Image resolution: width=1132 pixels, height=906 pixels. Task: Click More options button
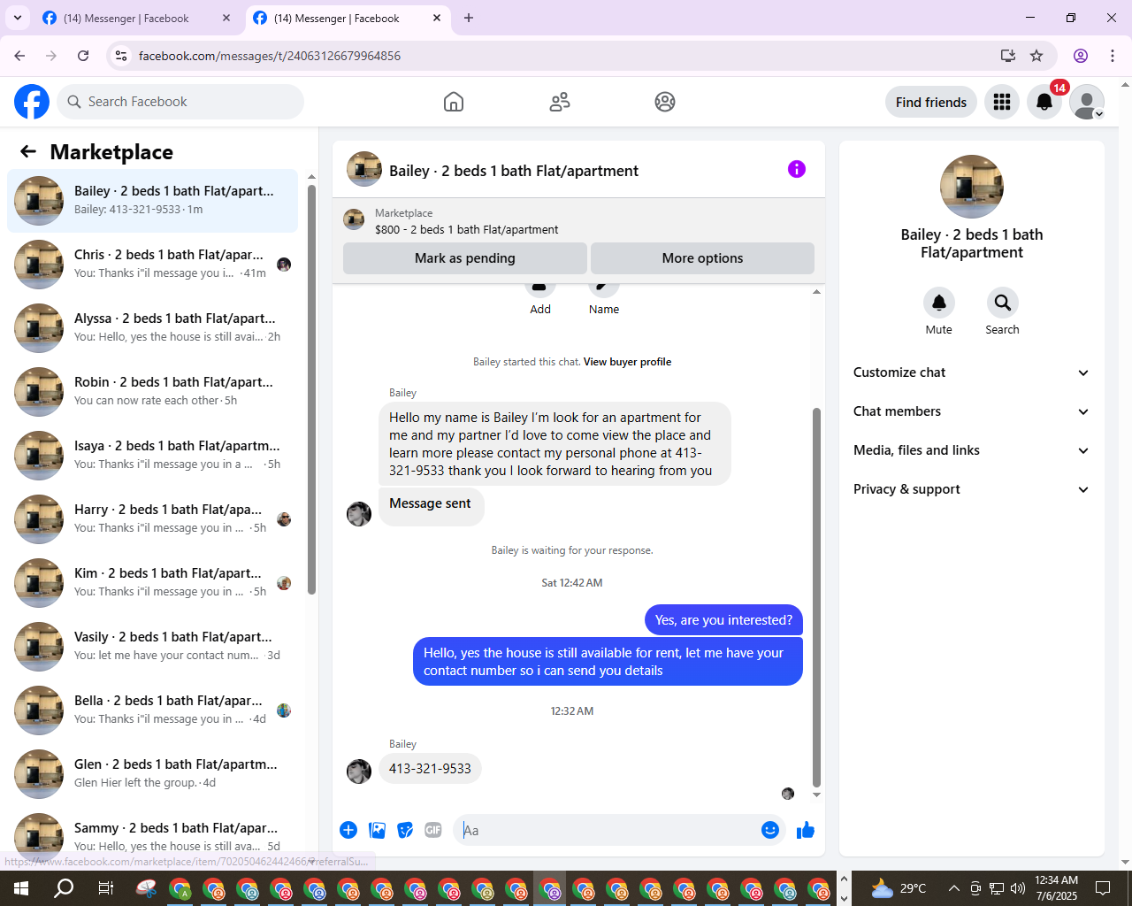click(x=702, y=258)
